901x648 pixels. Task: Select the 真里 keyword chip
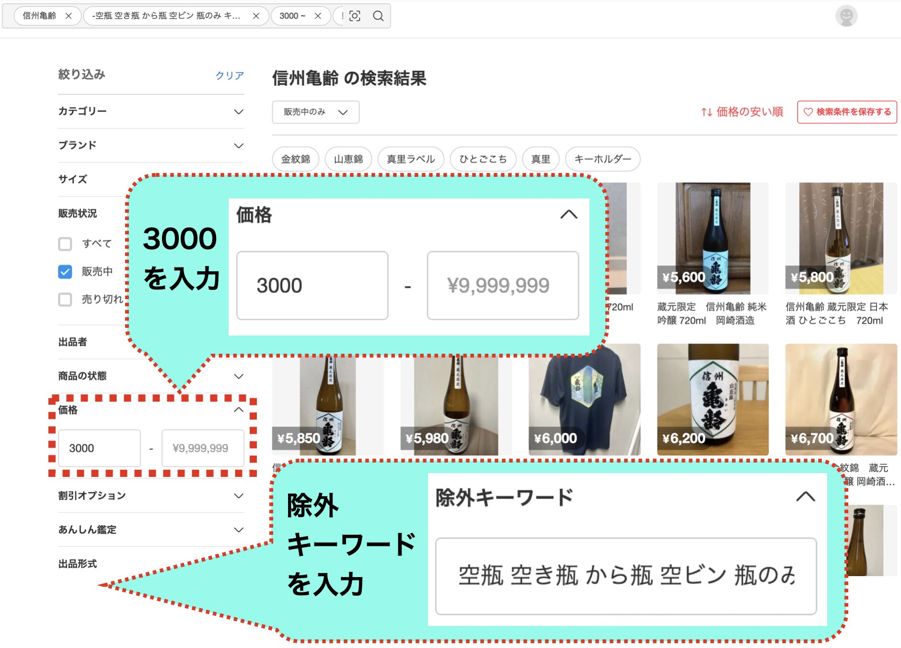click(541, 159)
